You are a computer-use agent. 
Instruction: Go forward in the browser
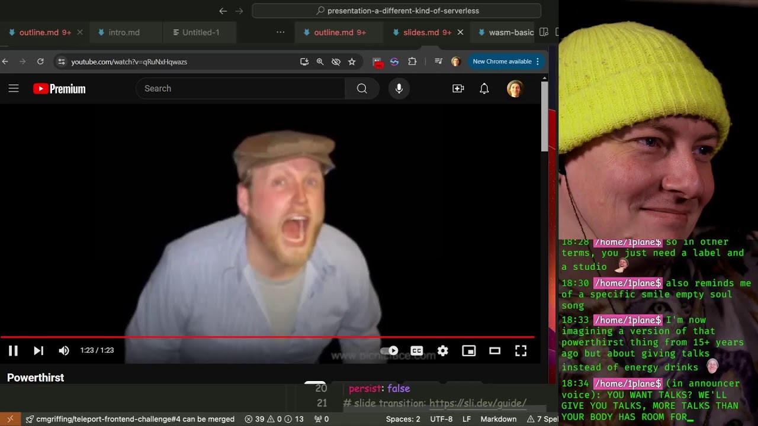coord(23,62)
